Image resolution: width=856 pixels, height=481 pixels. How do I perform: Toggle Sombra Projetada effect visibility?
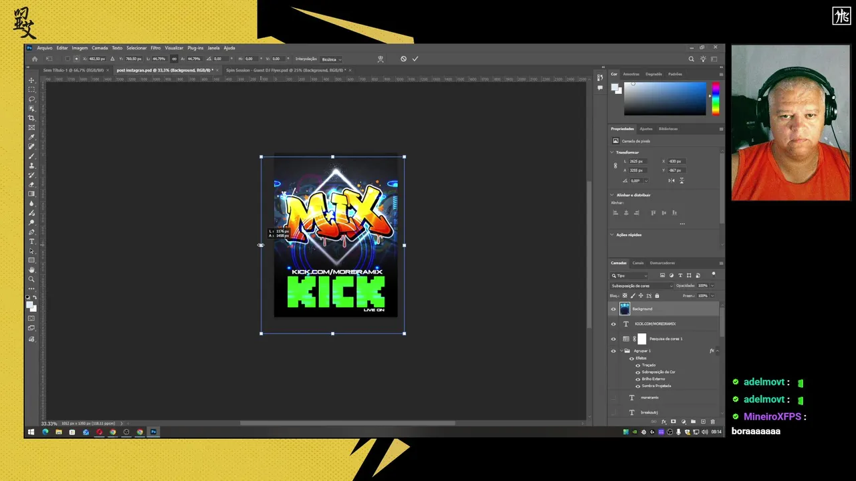click(x=638, y=385)
